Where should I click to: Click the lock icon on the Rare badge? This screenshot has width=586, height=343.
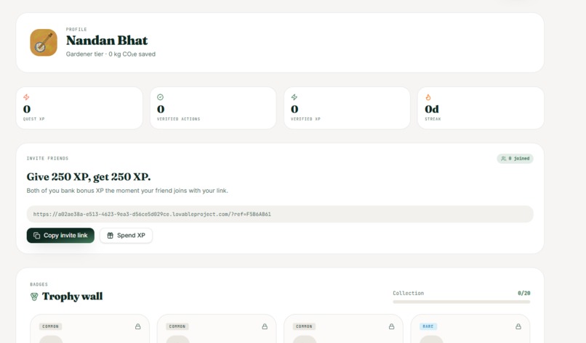(x=518, y=326)
